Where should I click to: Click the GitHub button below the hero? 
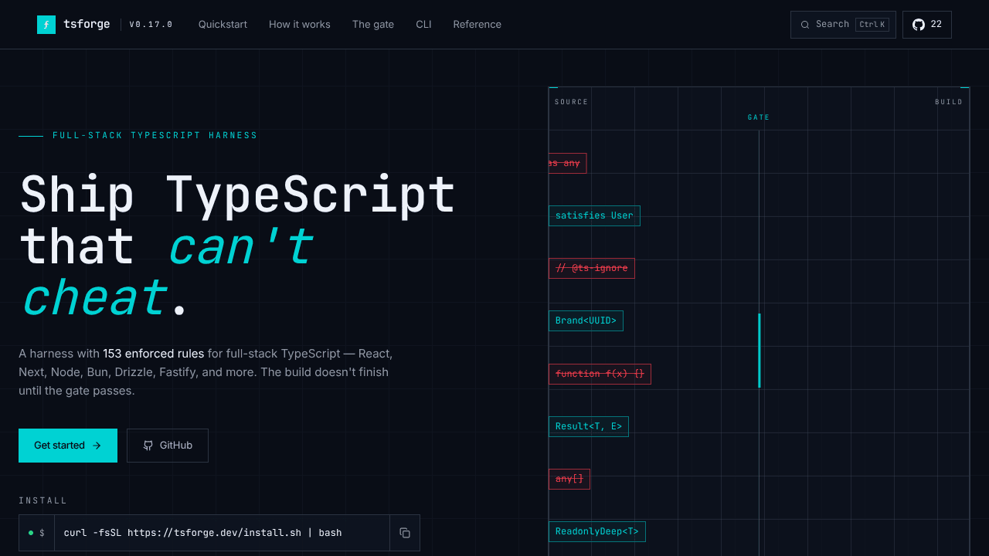[168, 446]
